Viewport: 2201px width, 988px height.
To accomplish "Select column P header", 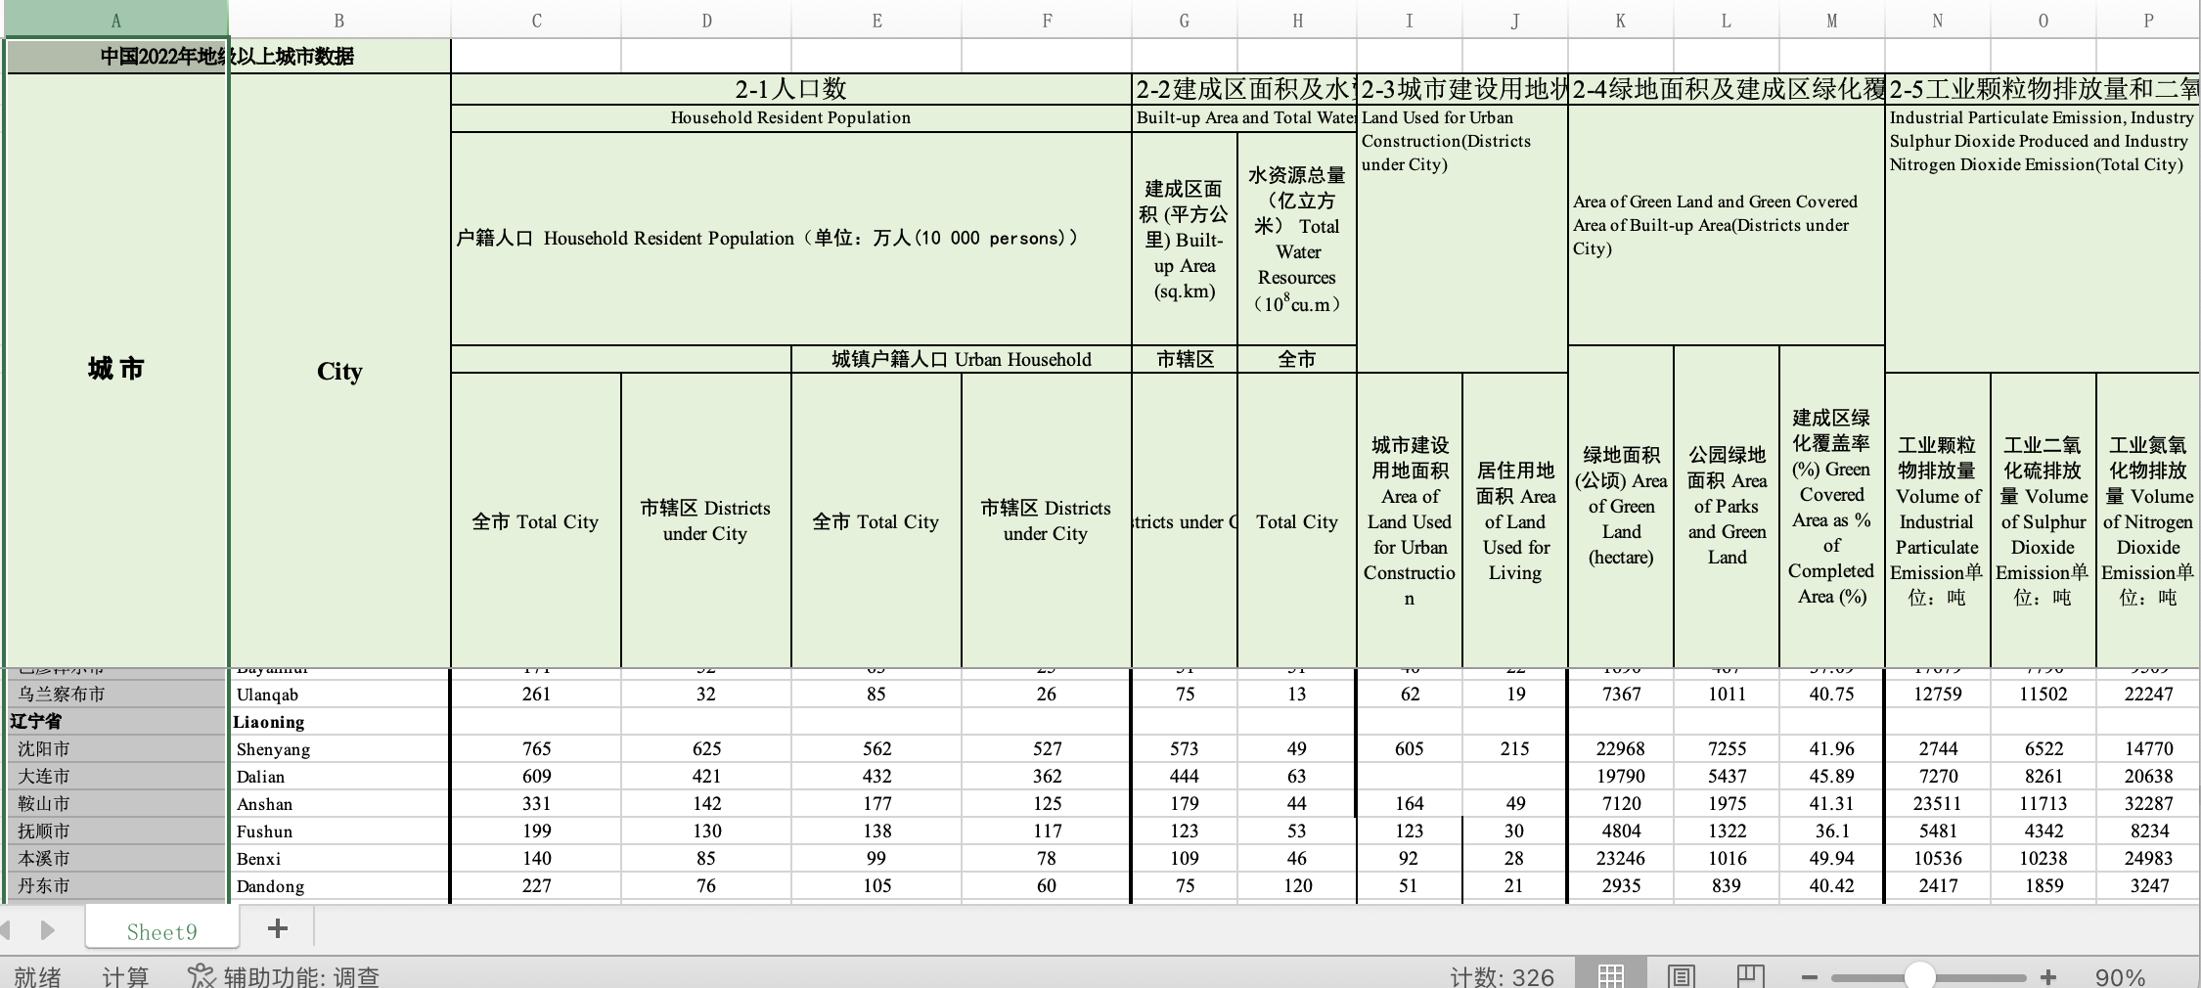I will click(2148, 20).
